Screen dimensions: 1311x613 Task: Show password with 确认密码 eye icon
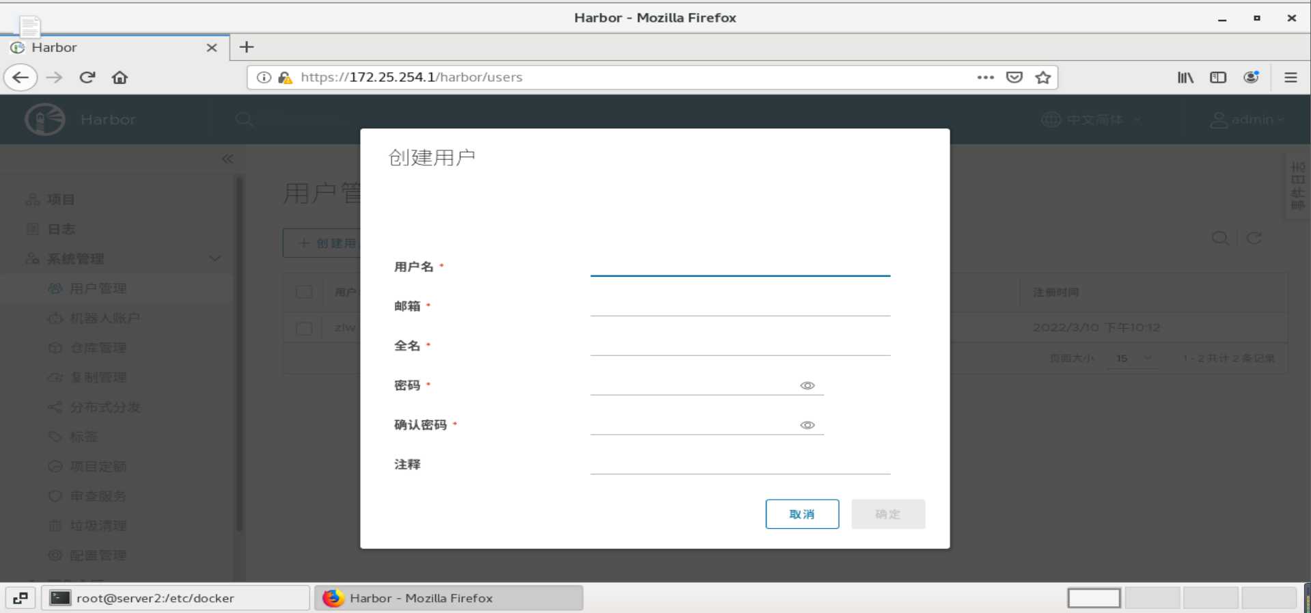coord(808,425)
